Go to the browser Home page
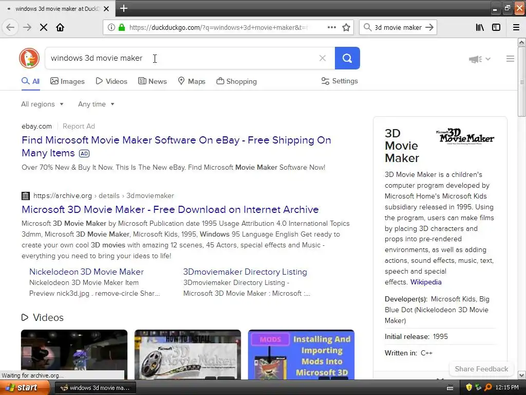Image resolution: width=526 pixels, height=395 pixels. click(60, 27)
